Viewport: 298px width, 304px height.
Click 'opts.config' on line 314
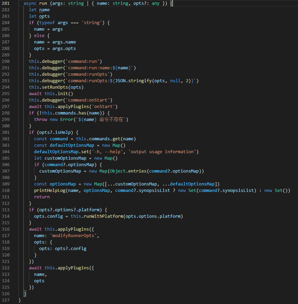coord(48,216)
